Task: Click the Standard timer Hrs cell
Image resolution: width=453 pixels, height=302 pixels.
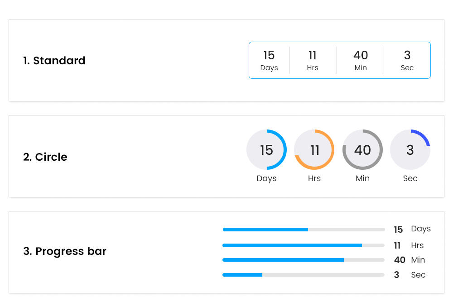Action: [313, 60]
